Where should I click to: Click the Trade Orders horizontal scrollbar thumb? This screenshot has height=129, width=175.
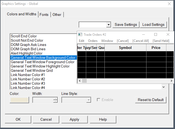coord(84,81)
